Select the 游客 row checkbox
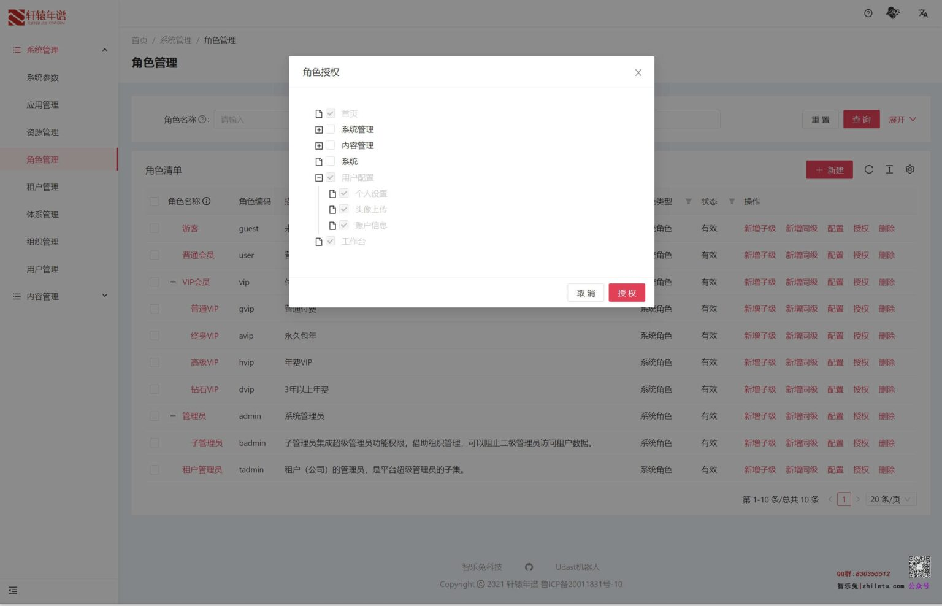The image size is (942, 606). 155,228
